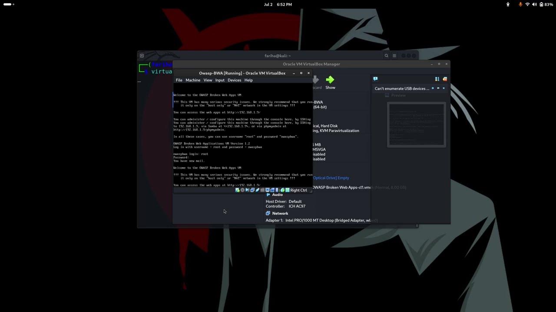Click the network adapter status bar icon
The image size is (556, 312).
point(252,190)
